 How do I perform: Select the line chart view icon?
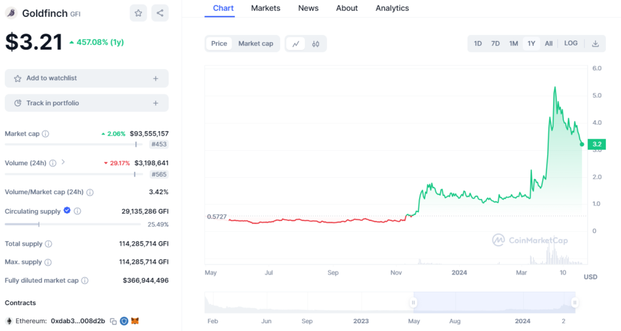pyautogui.click(x=296, y=44)
